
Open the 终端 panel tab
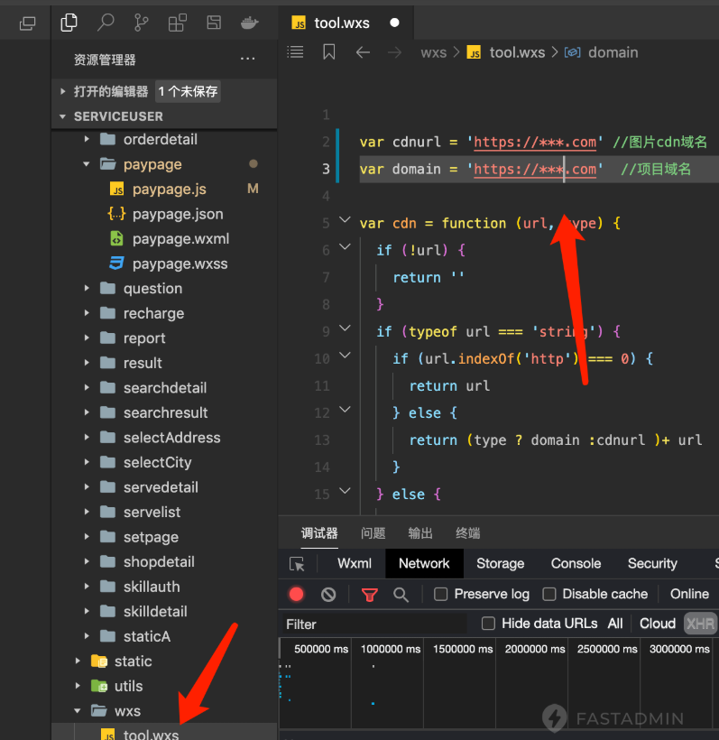(x=468, y=533)
